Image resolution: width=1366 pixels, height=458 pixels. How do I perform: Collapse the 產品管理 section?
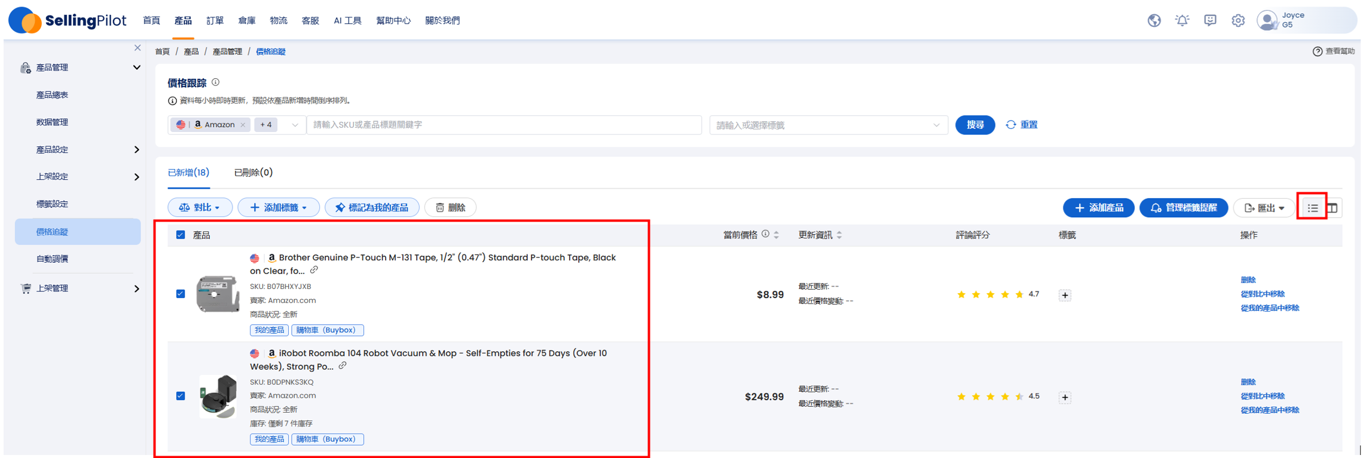tap(136, 67)
